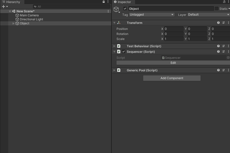Click the Add Component button

(x=172, y=78)
